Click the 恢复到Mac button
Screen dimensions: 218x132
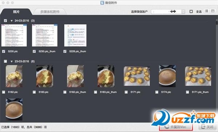coord(176,127)
